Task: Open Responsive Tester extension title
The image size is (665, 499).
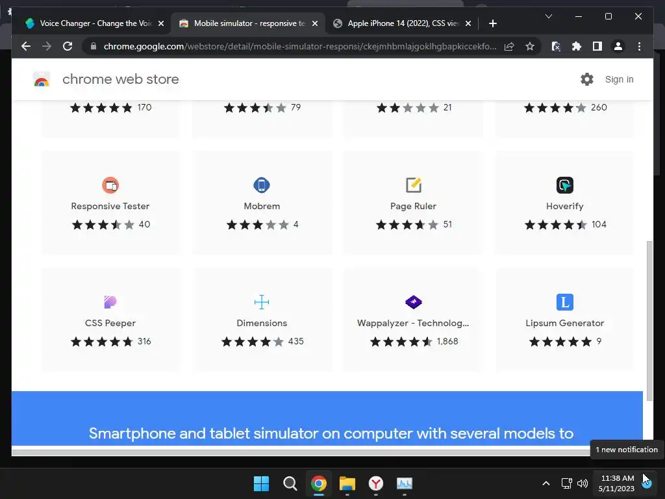Action: [x=110, y=206]
